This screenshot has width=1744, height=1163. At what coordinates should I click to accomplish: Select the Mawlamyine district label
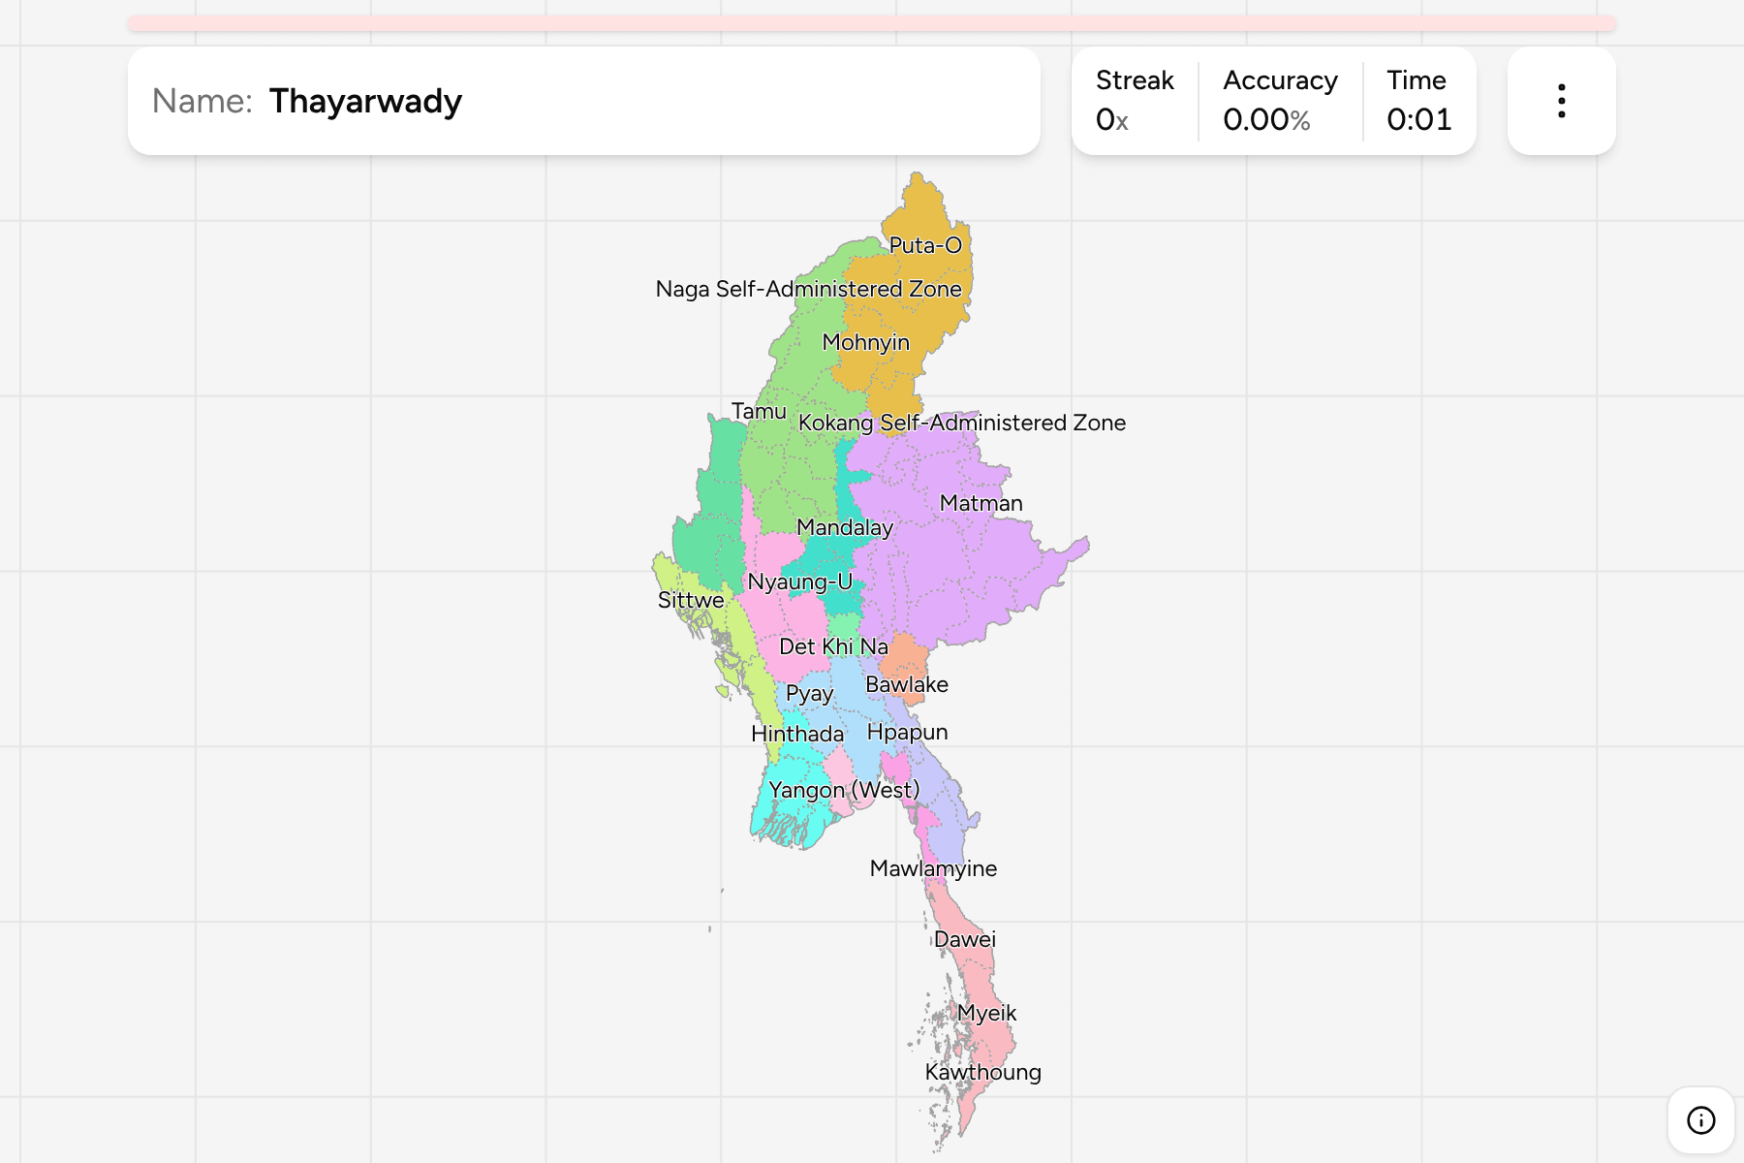point(933,868)
